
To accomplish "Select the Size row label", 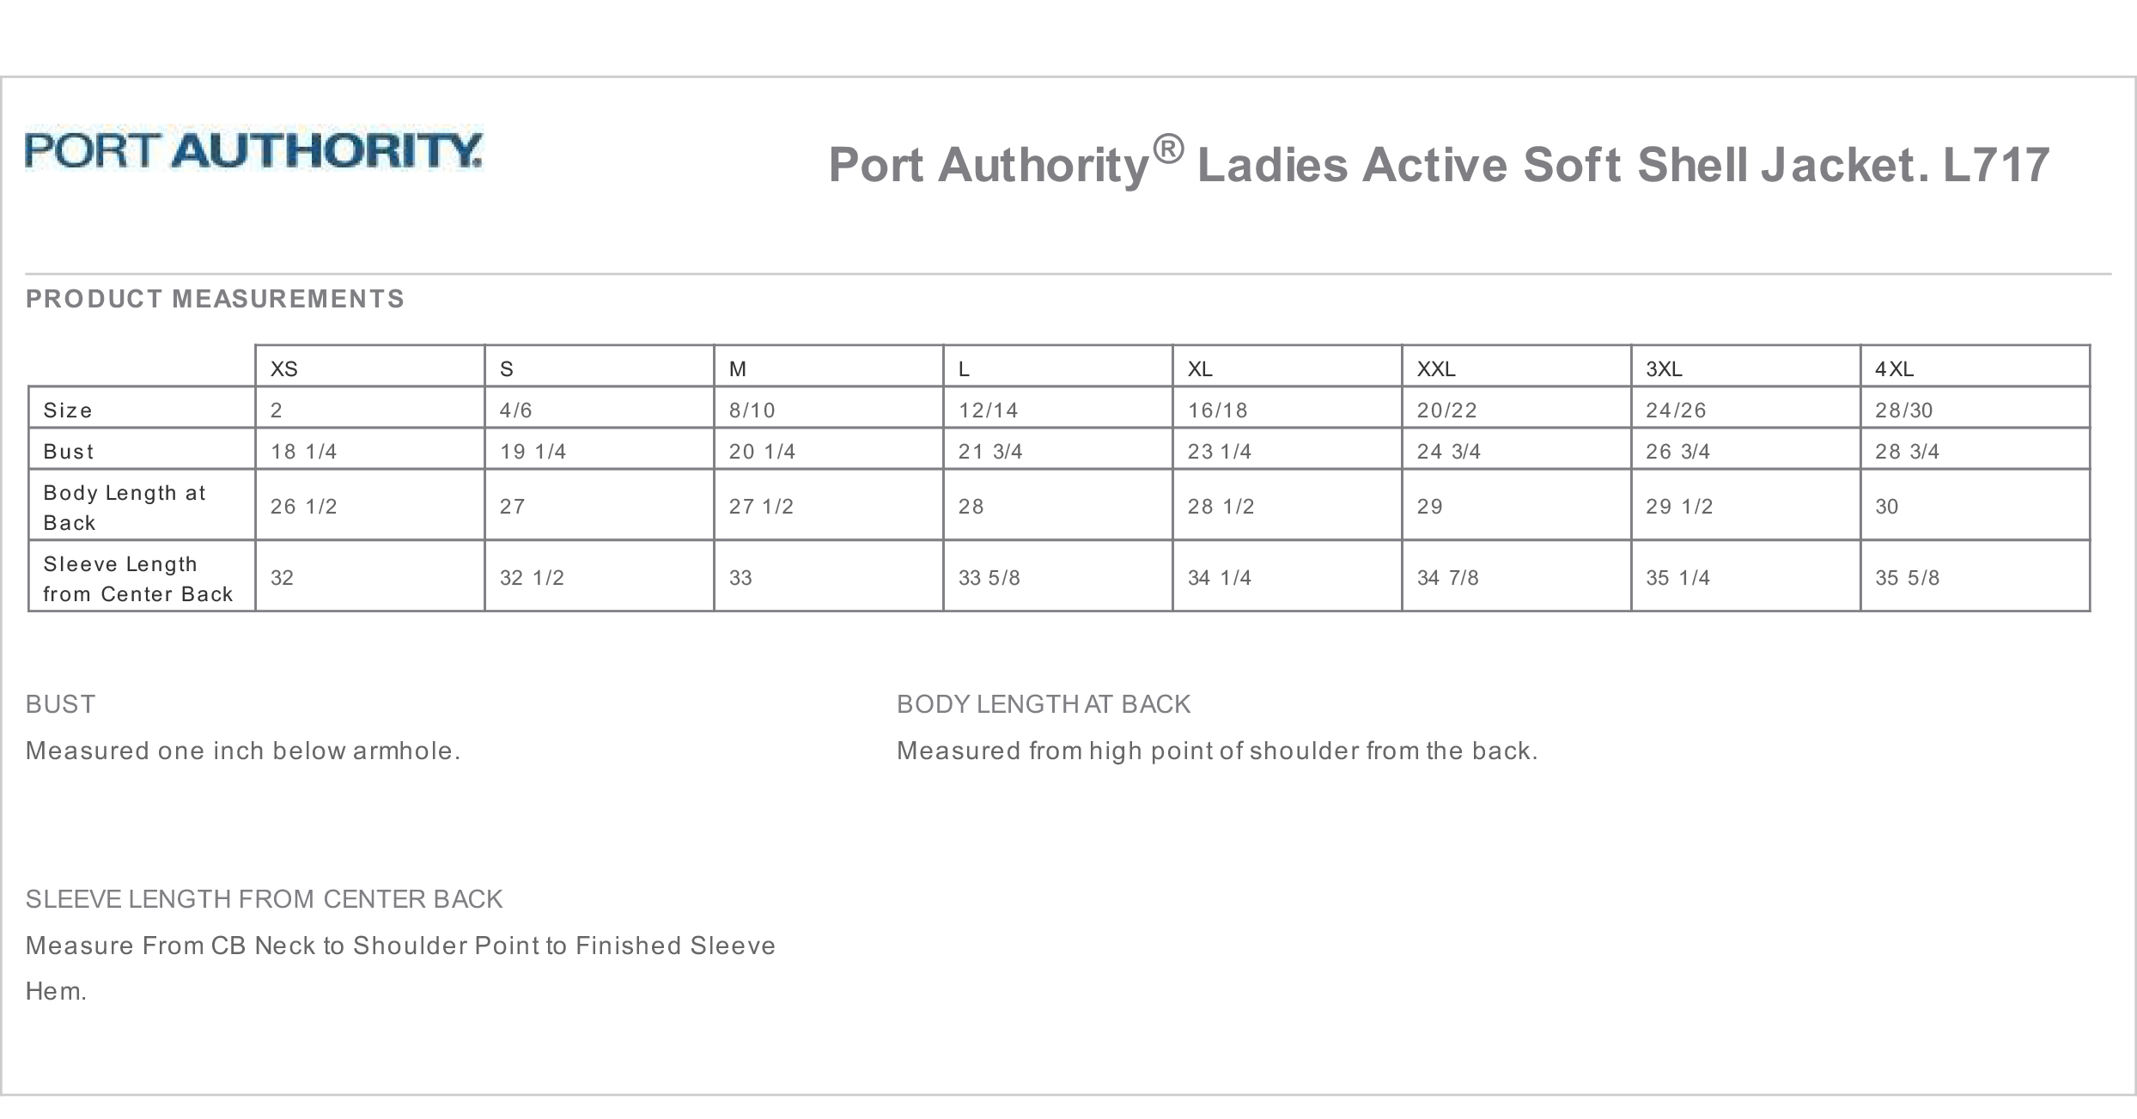I will pos(68,411).
